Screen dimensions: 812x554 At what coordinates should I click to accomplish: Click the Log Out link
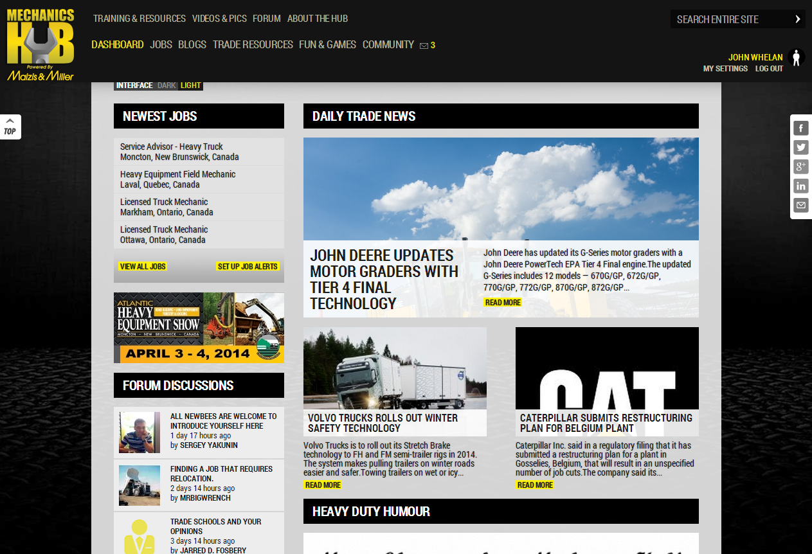coord(769,69)
